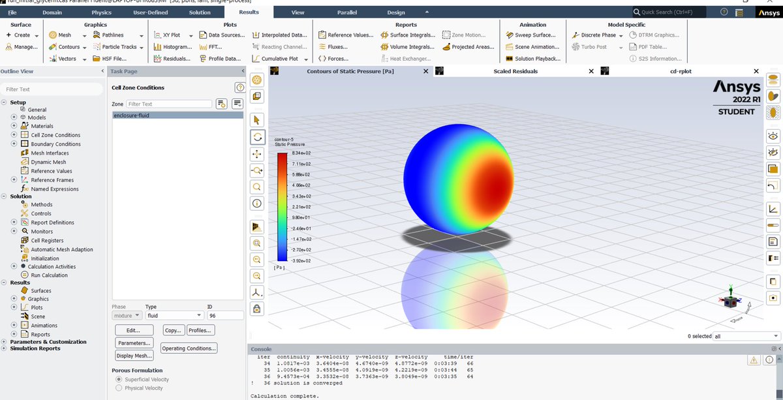Close the Contours of Static Pressure tab
The image size is (783, 400).
point(426,71)
